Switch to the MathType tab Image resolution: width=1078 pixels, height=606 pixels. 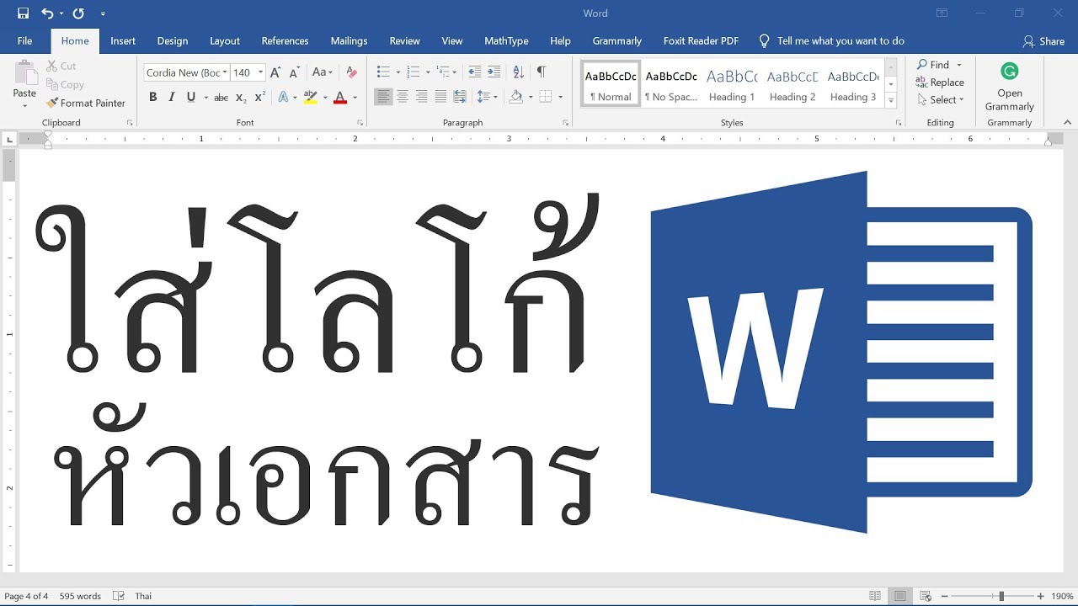point(506,40)
